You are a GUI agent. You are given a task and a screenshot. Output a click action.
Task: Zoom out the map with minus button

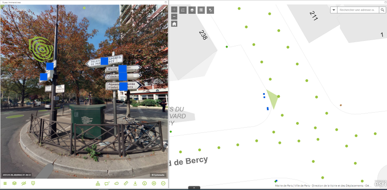[x=174, y=17]
